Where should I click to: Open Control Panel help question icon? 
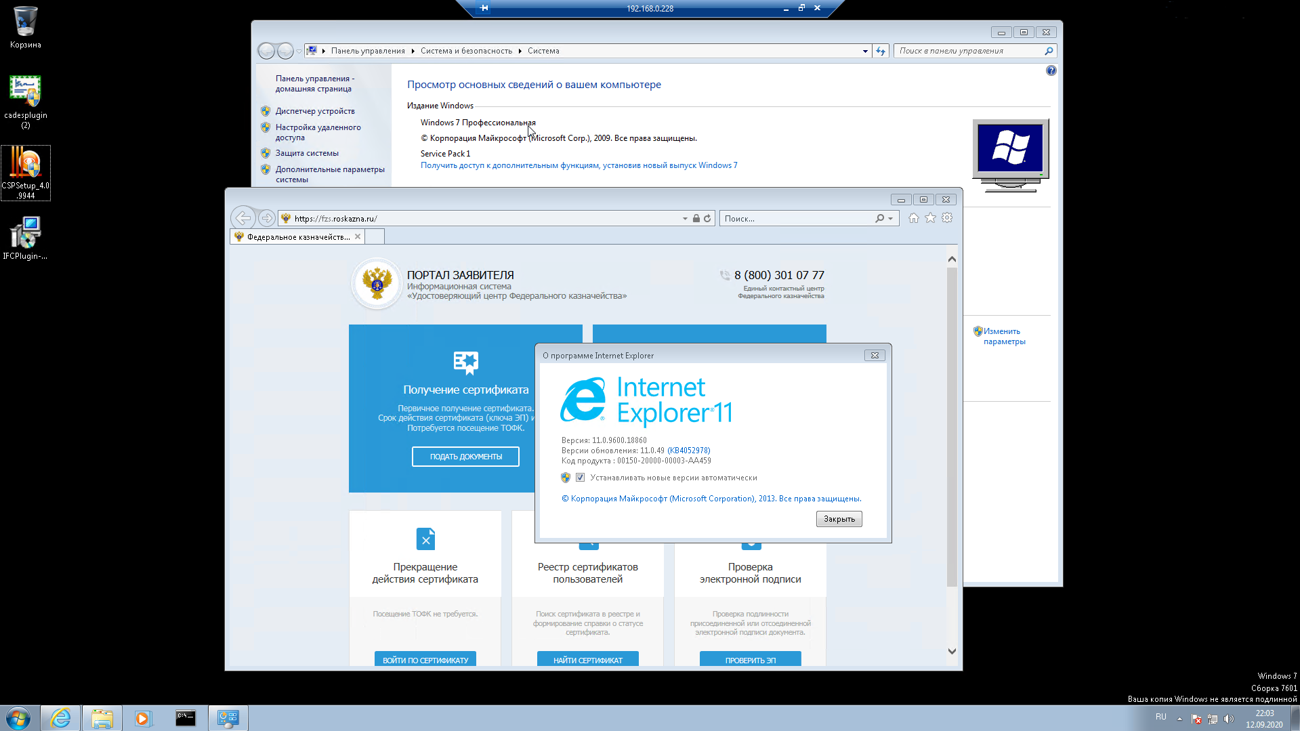[1051, 70]
